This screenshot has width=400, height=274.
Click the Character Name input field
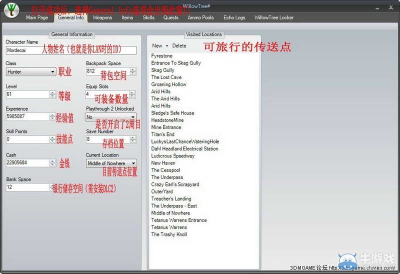click(x=71, y=50)
